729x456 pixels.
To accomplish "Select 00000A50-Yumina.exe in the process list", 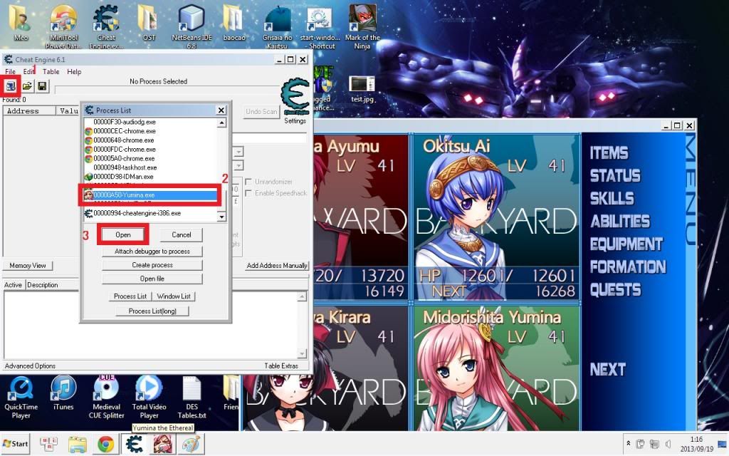I will coord(150,195).
